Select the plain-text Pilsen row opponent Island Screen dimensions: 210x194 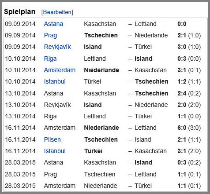(x=143, y=139)
